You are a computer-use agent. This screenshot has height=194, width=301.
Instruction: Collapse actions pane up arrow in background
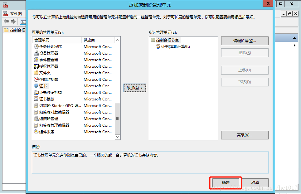point(294,38)
